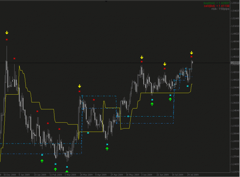240x177 pixels.
Task: Click the 1.42010 price axis label
Action: (x=235, y=72)
